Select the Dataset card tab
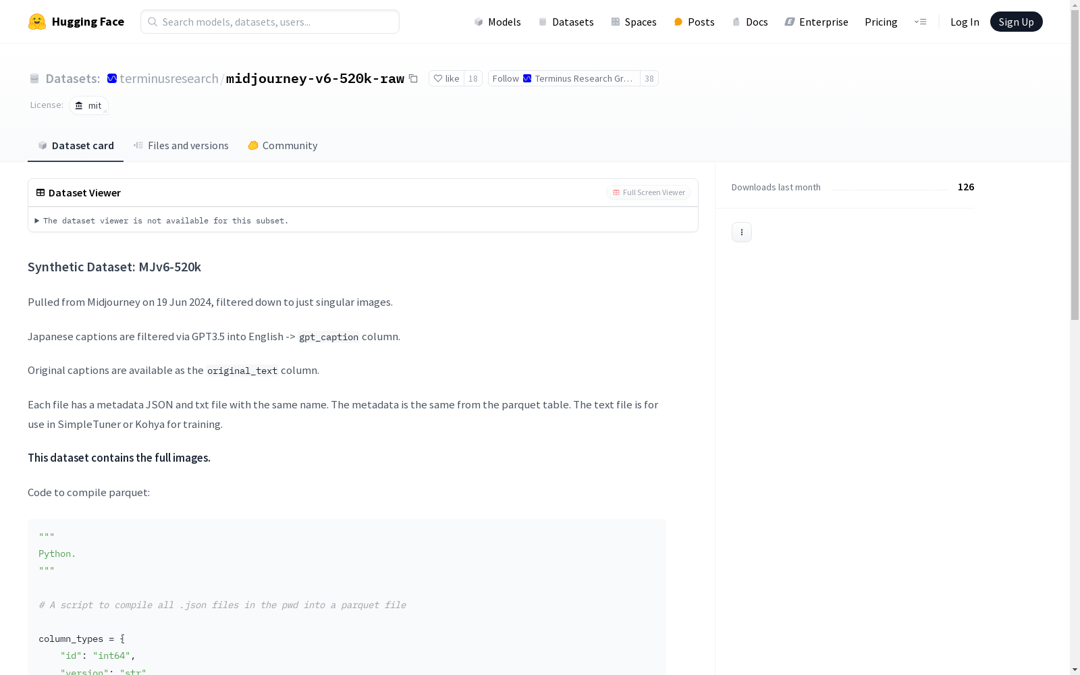1080x675 pixels. tap(76, 145)
